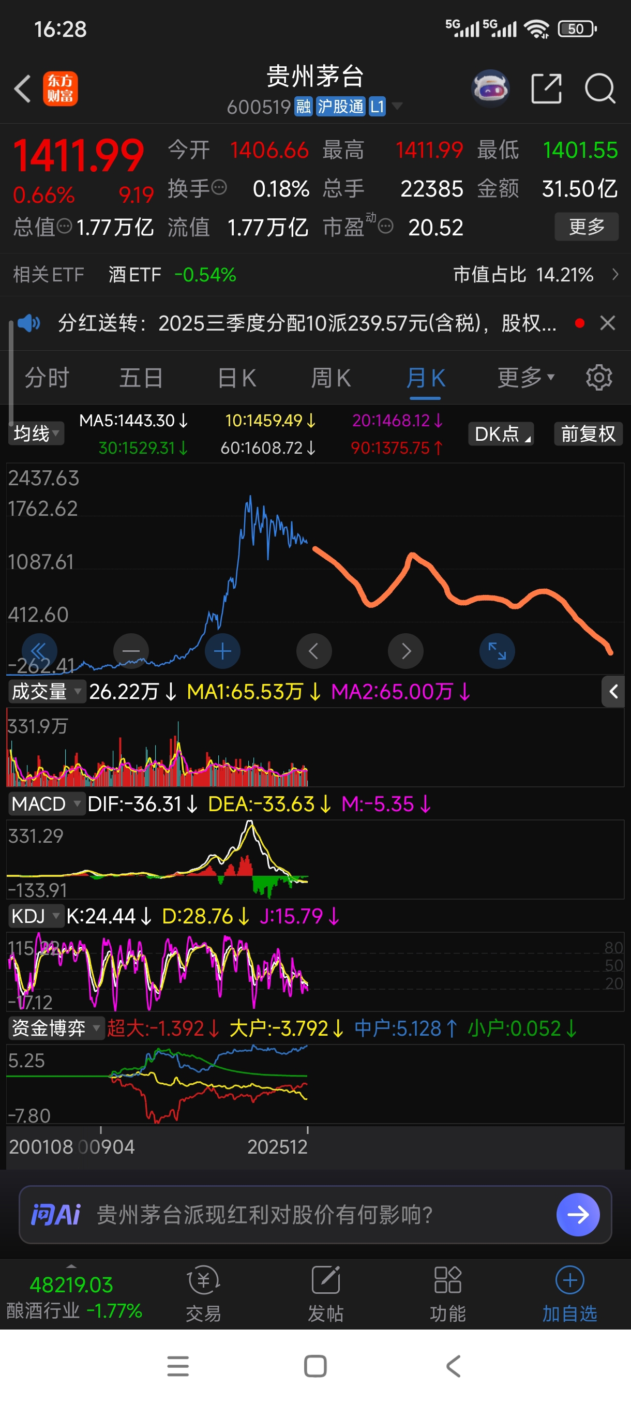Image resolution: width=631 pixels, height=1403 pixels.
Task: Tap the 问AI question input field
Action: pyautogui.click(x=315, y=1215)
